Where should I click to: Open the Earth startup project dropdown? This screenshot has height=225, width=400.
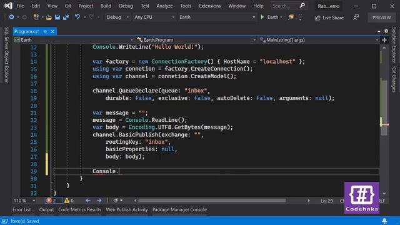point(217,17)
